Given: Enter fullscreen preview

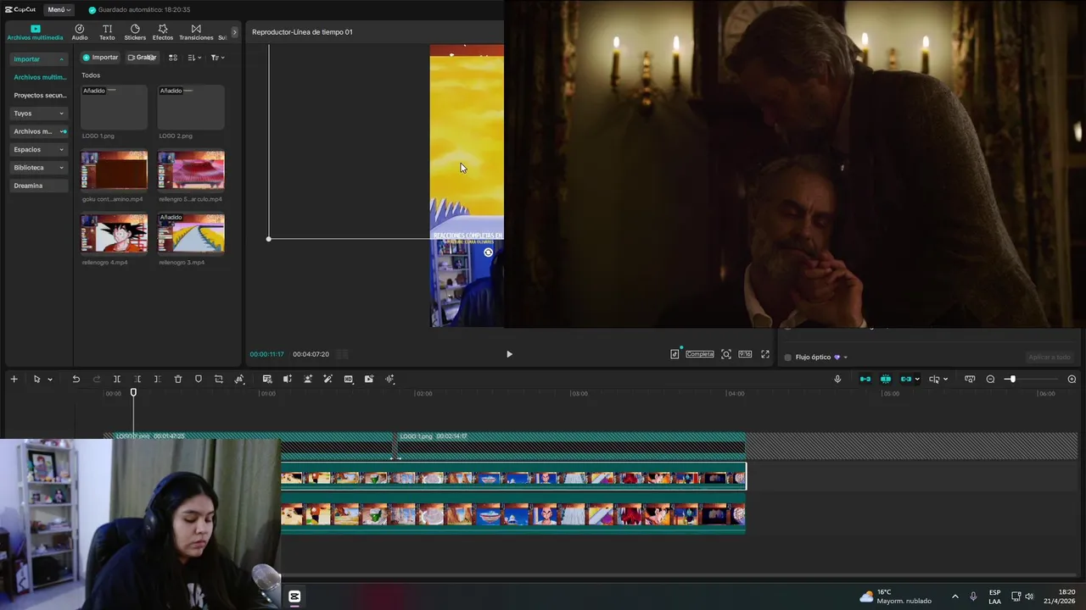Looking at the screenshot, I should (x=765, y=354).
